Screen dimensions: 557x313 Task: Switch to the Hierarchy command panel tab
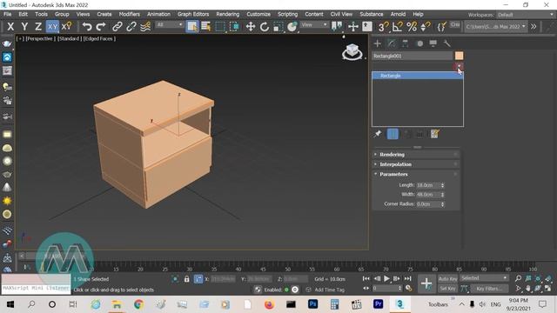click(x=405, y=43)
